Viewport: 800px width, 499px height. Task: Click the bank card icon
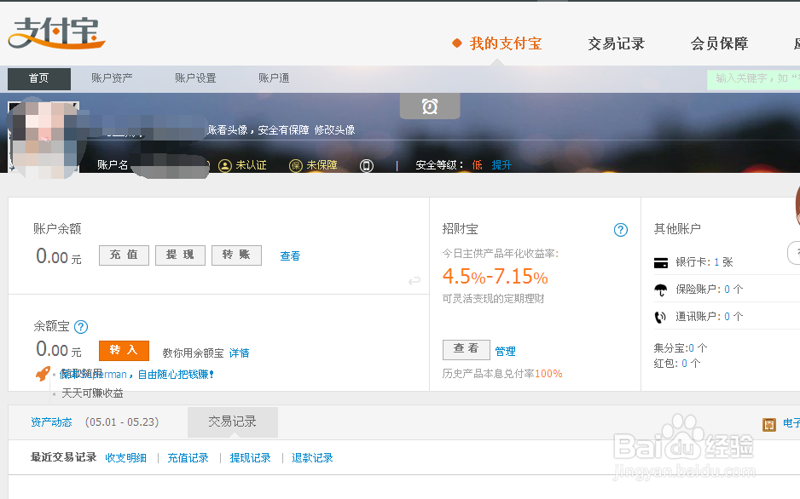click(x=661, y=263)
